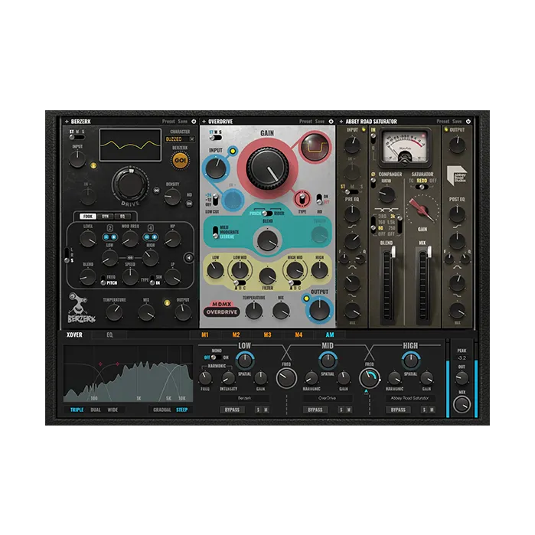The width and height of the screenshot is (535, 535).
Task: Select the M3 macro tab
Action: 268,334
